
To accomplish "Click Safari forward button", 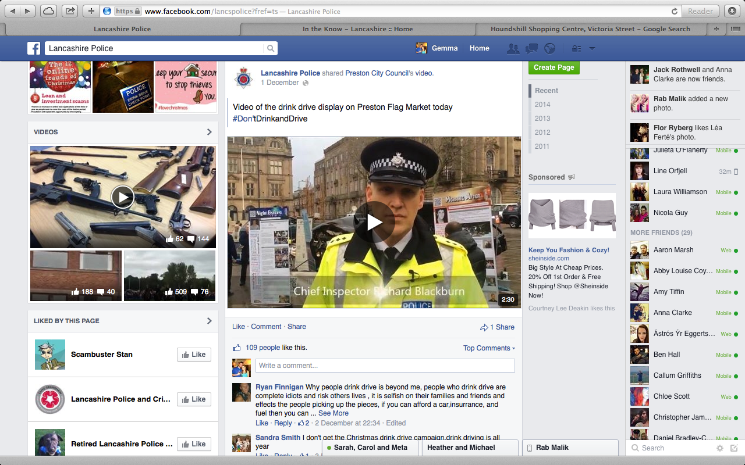I will tap(29, 11).
